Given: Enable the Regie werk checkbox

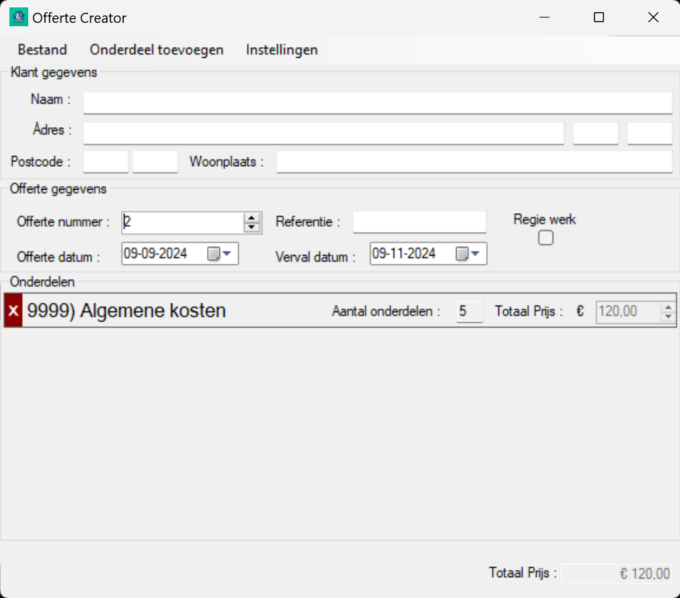Looking at the screenshot, I should point(545,237).
